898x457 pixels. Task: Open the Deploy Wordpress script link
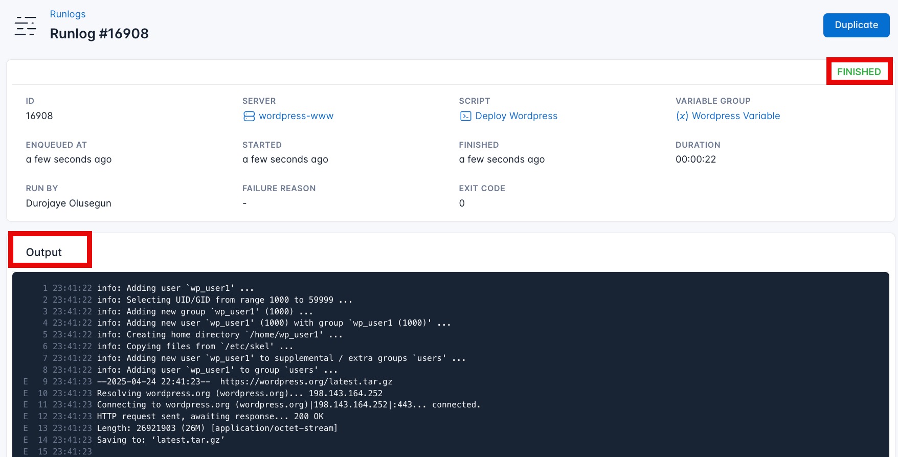516,116
